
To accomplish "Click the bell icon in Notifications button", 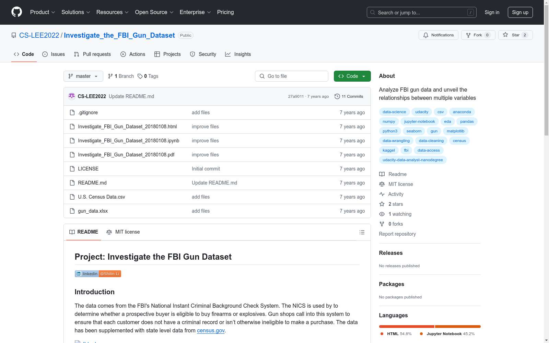I will pyautogui.click(x=426, y=35).
